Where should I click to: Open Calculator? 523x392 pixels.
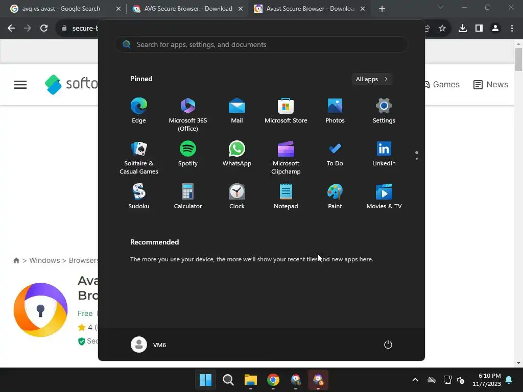(188, 197)
